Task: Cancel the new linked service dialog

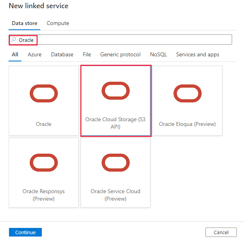Action: click(x=221, y=232)
